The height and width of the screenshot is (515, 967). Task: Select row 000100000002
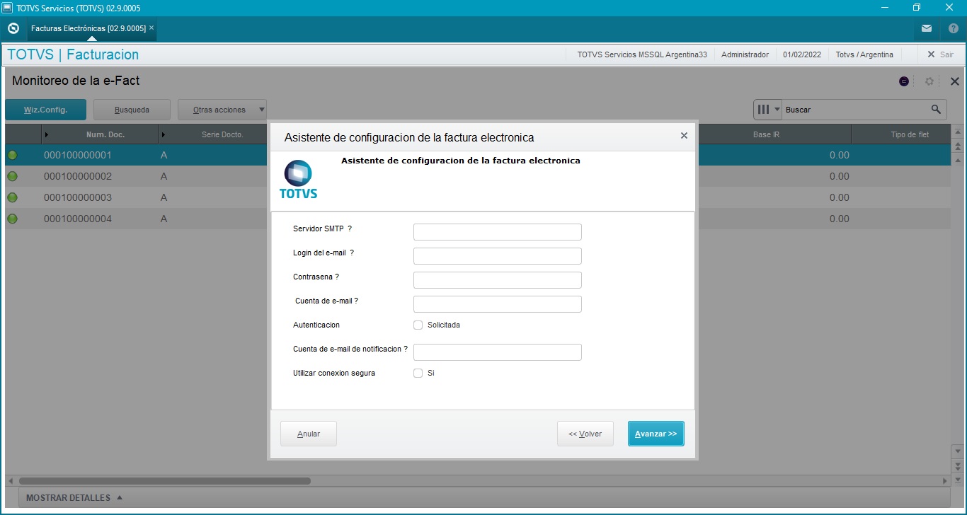pos(136,176)
